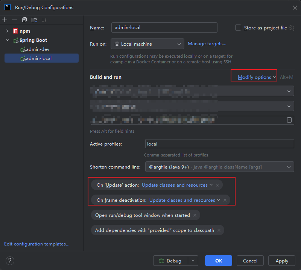Expand the npm tree node
This screenshot has height=270, width=301.
(7, 31)
